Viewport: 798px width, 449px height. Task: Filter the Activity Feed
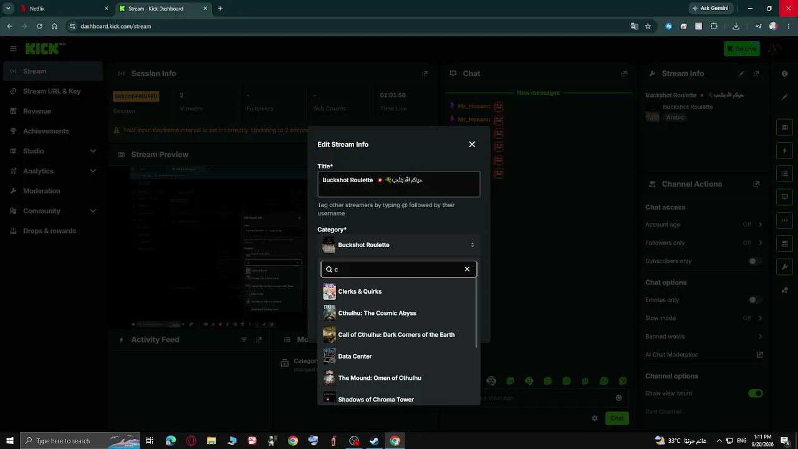coord(244,340)
